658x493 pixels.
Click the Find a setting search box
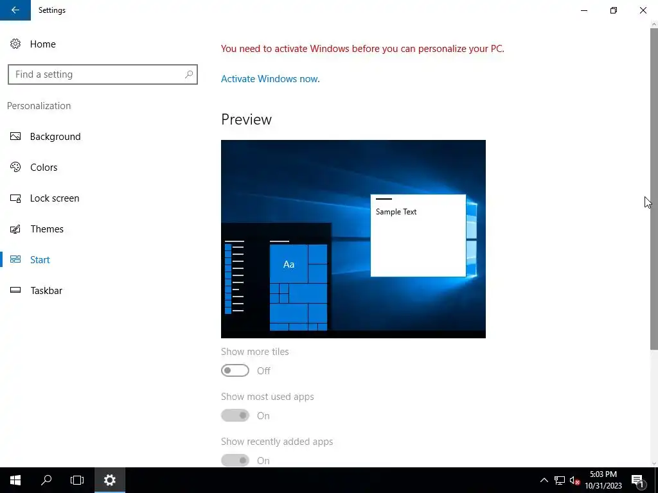103,74
